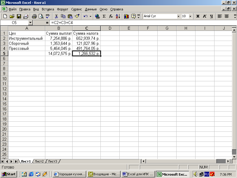Click the RU language indicator in tray
The image size is (237, 178).
click(206, 174)
